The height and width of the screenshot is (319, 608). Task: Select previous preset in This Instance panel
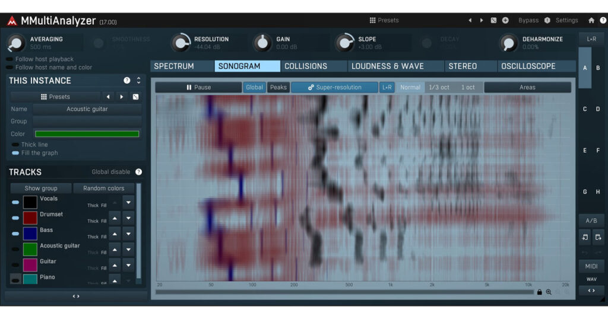(x=108, y=97)
